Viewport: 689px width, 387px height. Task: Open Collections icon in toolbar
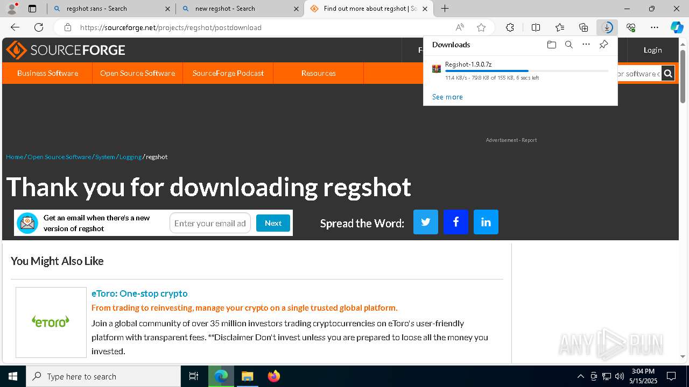(x=583, y=27)
